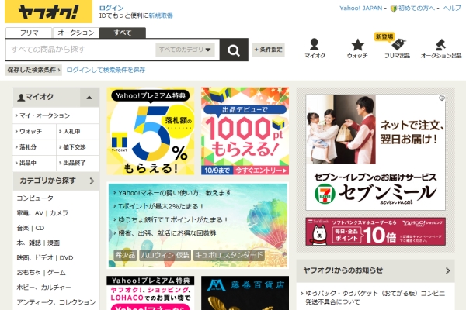Click 出品デビューで 1000pt banner
Viewport: 466px width, 310px height.
tap(245, 131)
